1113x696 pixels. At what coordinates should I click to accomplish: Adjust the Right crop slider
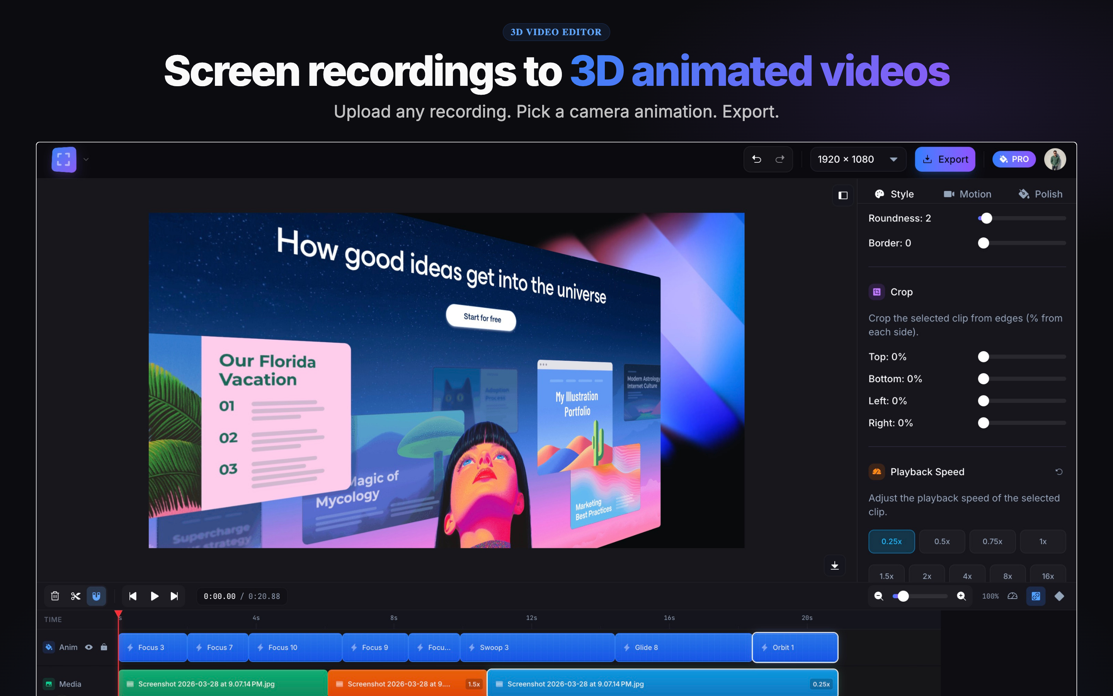[x=1022, y=423]
